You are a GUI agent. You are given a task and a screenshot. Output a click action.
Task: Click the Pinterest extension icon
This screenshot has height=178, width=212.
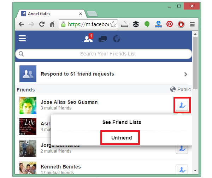pyautogui.click(x=170, y=24)
